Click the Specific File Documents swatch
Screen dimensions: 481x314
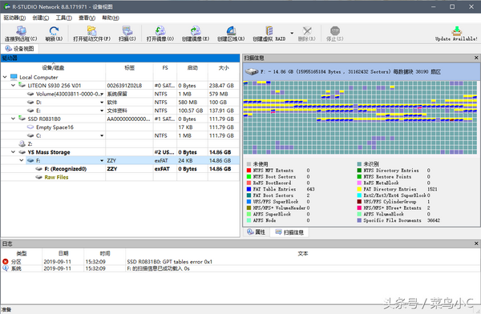click(x=359, y=220)
